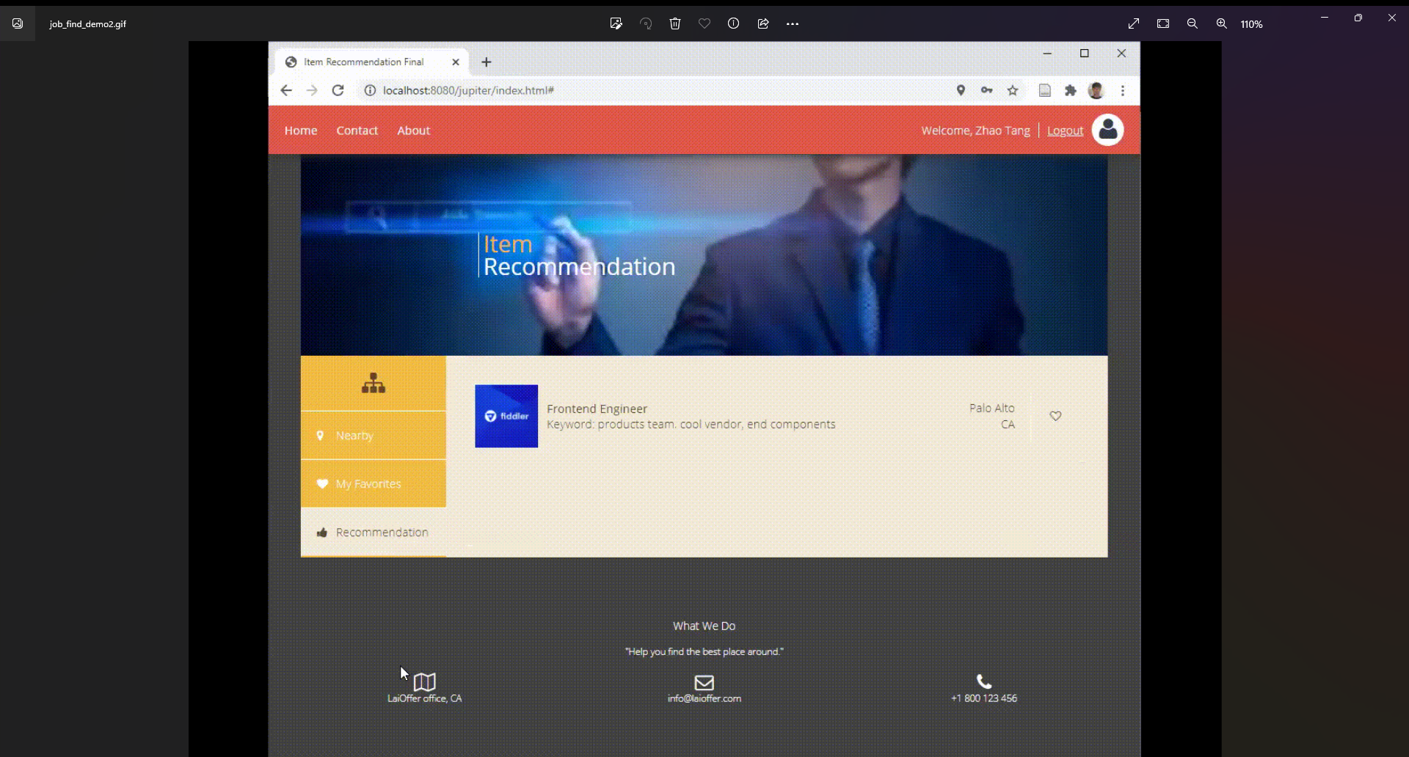
Task: Bookmark the page with the star icon
Action: click(x=1013, y=90)
